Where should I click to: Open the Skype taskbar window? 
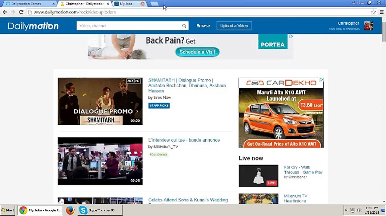click(101, 210)
